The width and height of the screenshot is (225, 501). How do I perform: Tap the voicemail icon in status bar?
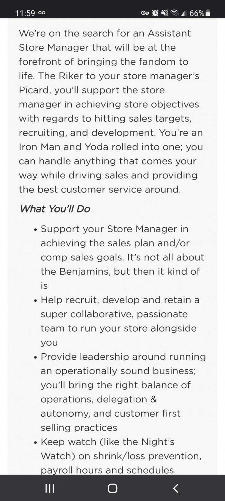pyautogui.click(x=42, y=13)
